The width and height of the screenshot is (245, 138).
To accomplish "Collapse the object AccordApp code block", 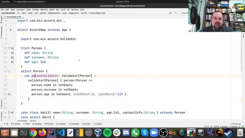I will 16,30.
